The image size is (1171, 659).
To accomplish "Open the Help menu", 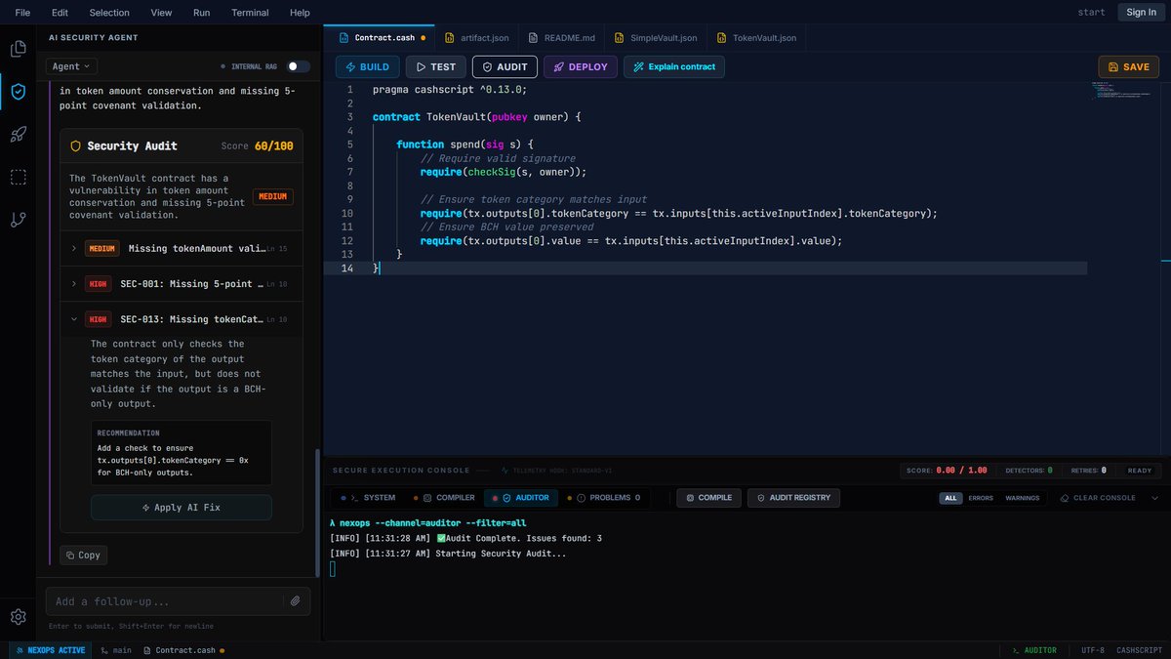I will point(300,13).
